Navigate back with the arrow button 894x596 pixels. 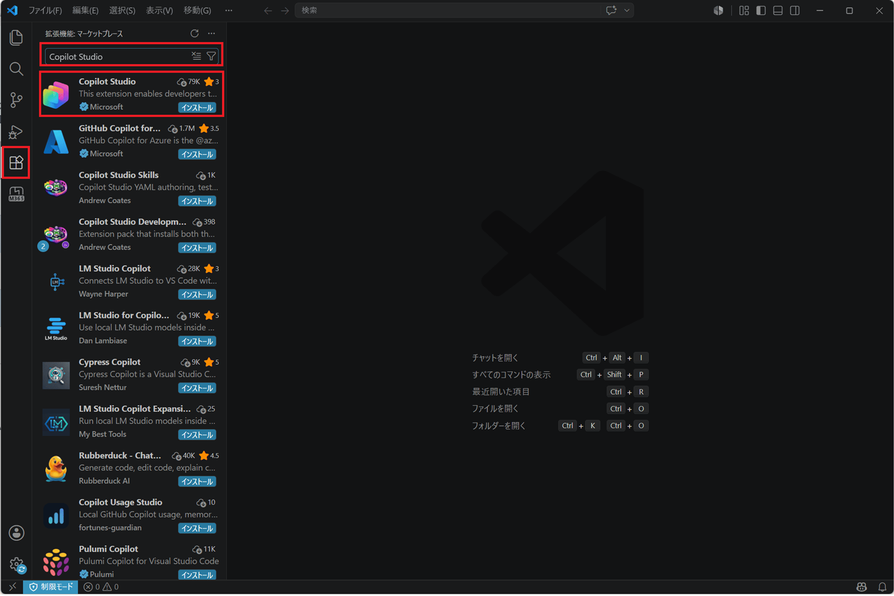click(x=268, y=11)
